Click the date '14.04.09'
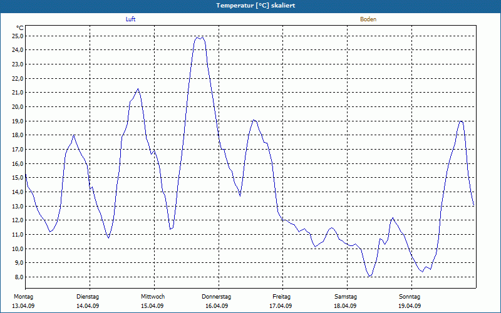Screen dimensions: 501x313 tap(88, 306)
